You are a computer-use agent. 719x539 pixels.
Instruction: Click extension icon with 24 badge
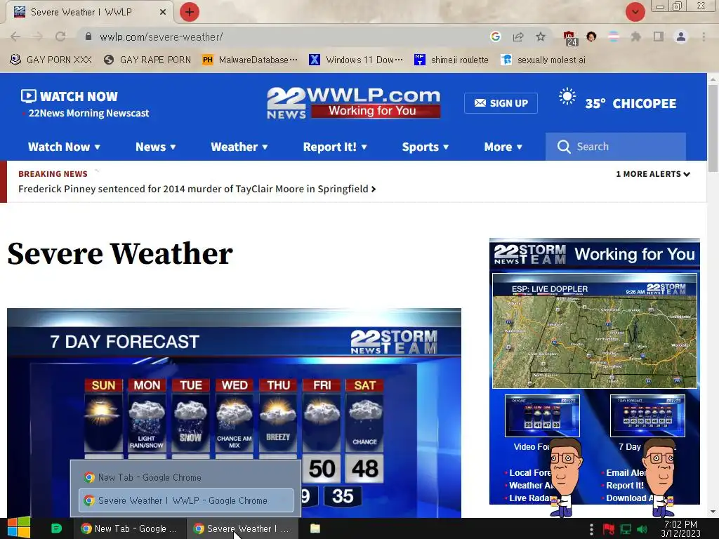[x=570, y=38]
